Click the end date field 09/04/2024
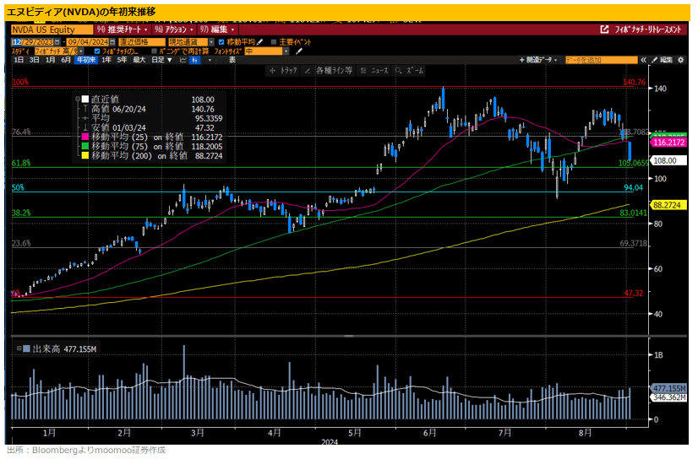 [x=88, y=42]
